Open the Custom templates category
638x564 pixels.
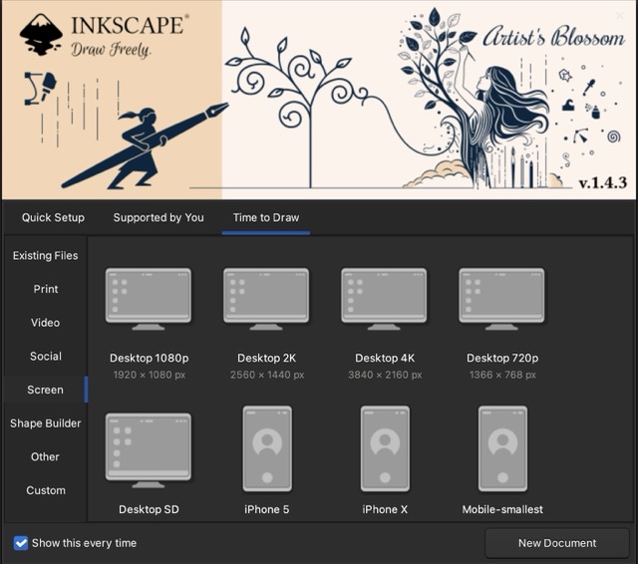coord(46,490)
